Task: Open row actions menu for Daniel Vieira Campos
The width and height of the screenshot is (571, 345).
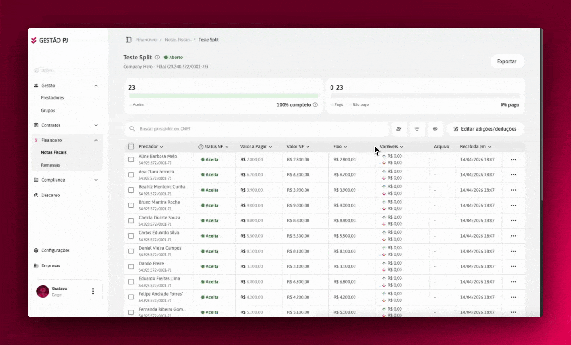Action: click(514, 252)
